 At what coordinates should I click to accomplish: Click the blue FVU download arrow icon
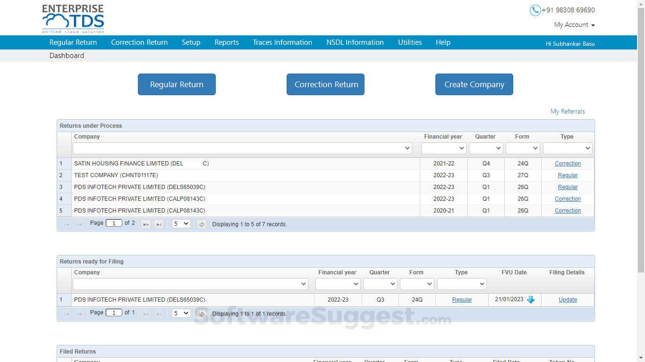(531, 299)
